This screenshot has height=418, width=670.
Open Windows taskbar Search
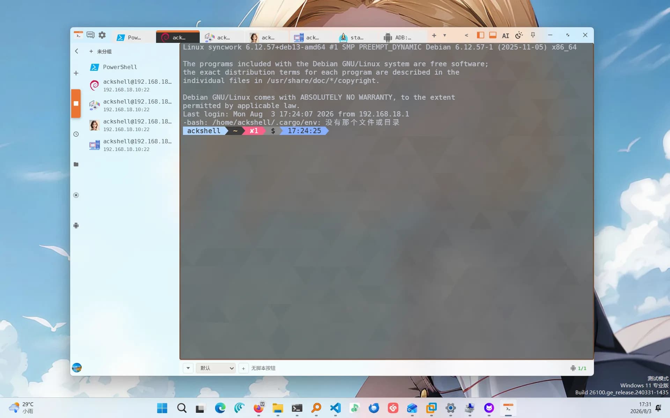click(x=182, y=408)
